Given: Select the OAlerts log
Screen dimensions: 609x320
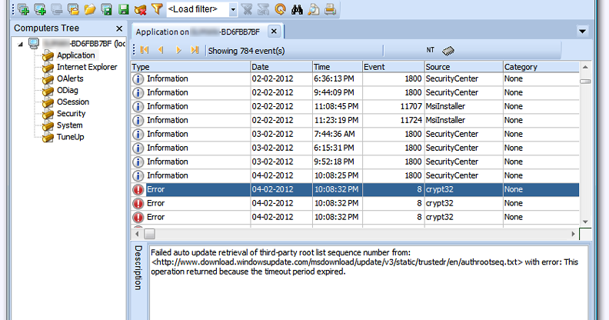Looking at the screenshot, I should tap(70, 78).
